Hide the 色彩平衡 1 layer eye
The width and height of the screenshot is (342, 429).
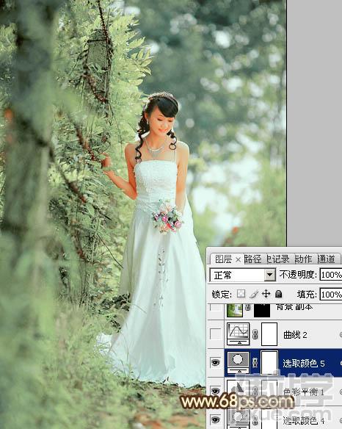point(216,391)
